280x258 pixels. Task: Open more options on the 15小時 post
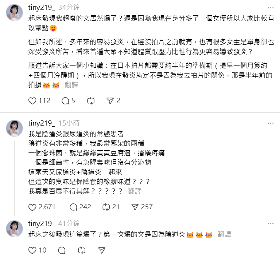[x=270, y=123]
